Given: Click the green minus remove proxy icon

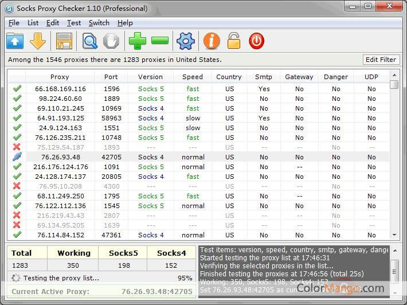Looking at the screenshot, I should pos(160,41).
